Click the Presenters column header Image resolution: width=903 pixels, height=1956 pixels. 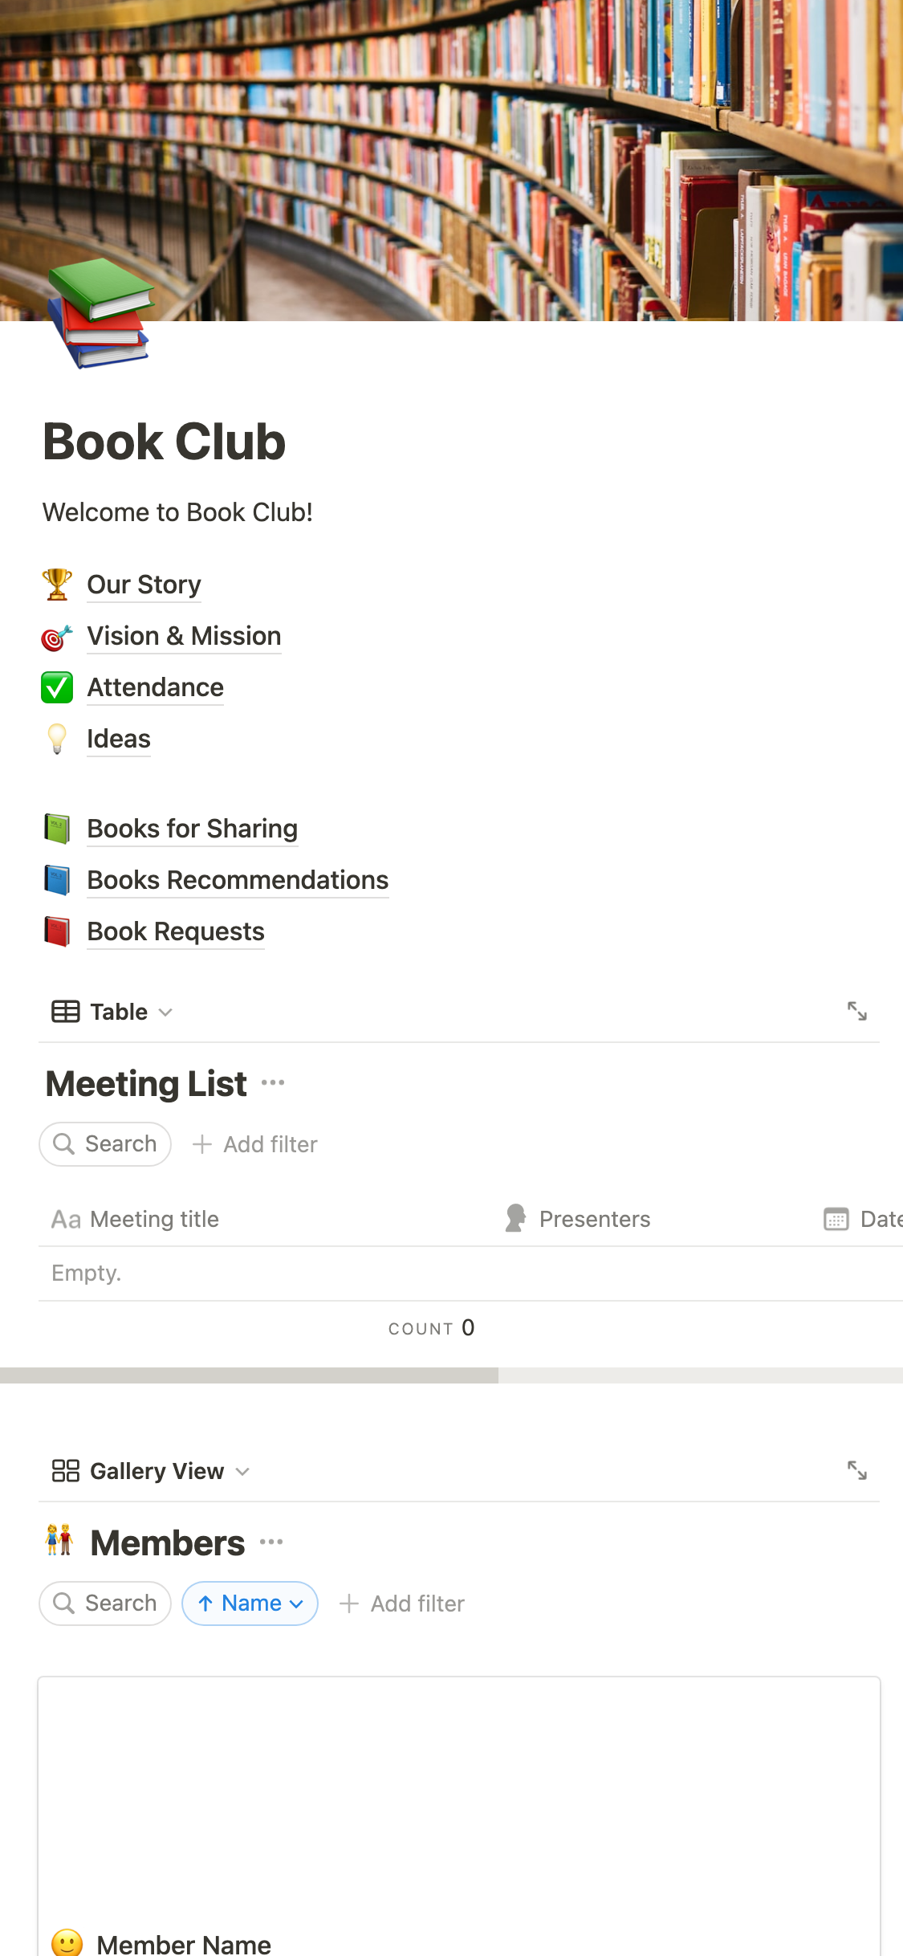[x=594, y=1219]
